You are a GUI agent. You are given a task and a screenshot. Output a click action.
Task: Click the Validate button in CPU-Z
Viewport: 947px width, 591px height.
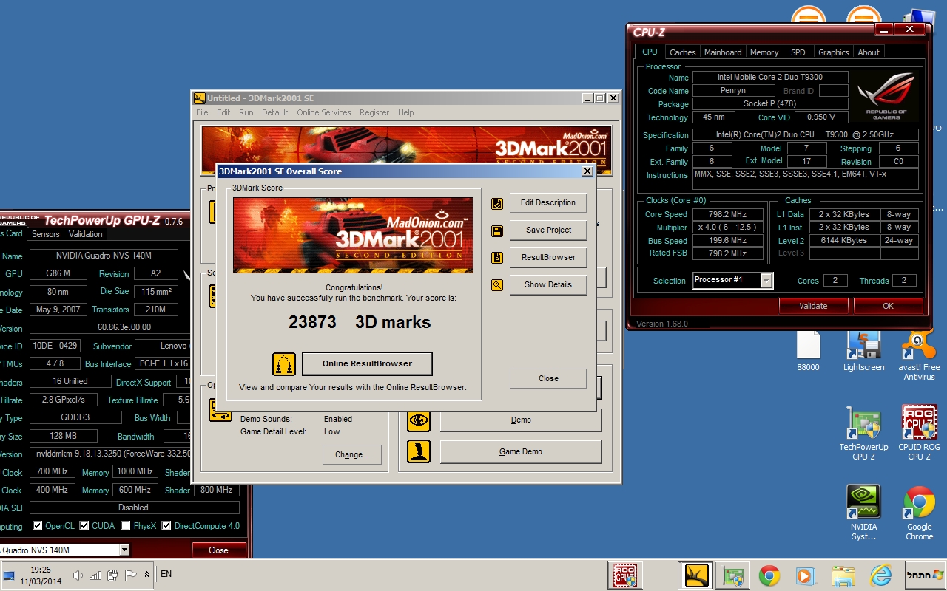(x=813, y=306)
